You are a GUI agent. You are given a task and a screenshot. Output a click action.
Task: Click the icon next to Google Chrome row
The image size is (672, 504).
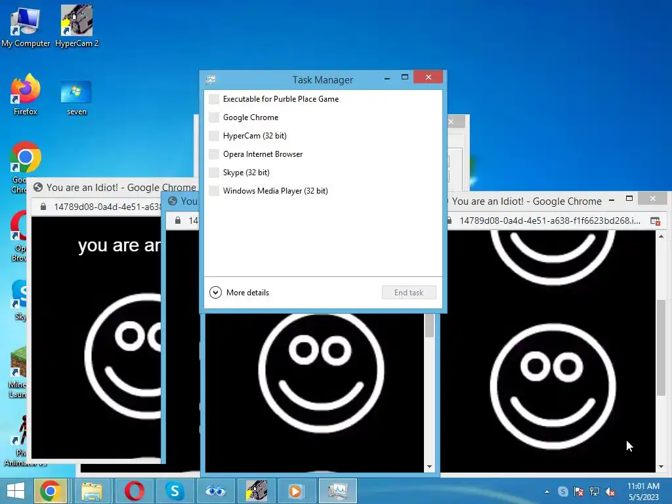pyautogui.click(x=214, y=117)
